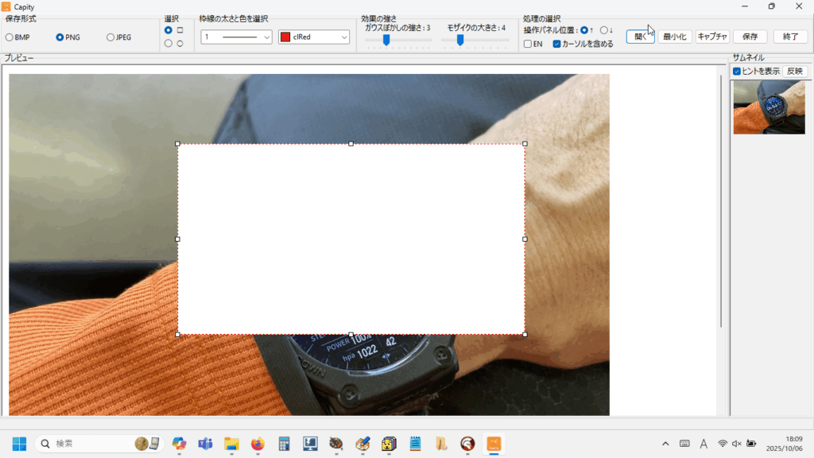
Task: Open the Windows Start menu
Action: point(19,443)
